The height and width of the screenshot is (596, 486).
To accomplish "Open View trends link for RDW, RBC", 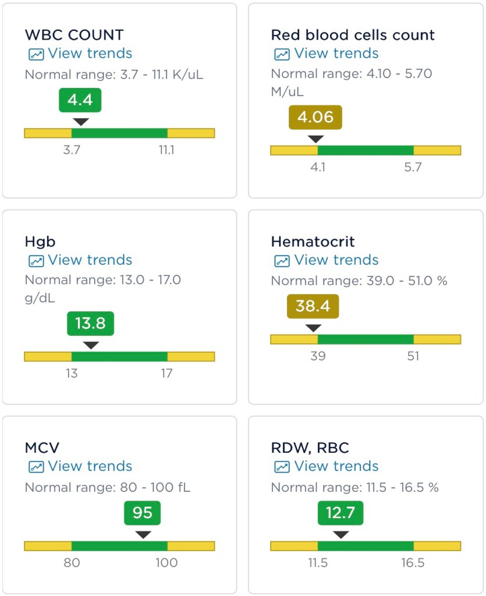I will pos(336,466).
